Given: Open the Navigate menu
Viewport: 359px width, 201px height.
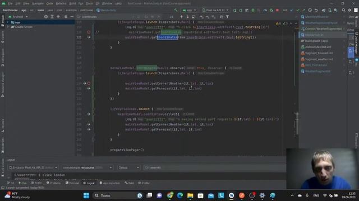Looking at the screenshot, I should click(38, 3).
